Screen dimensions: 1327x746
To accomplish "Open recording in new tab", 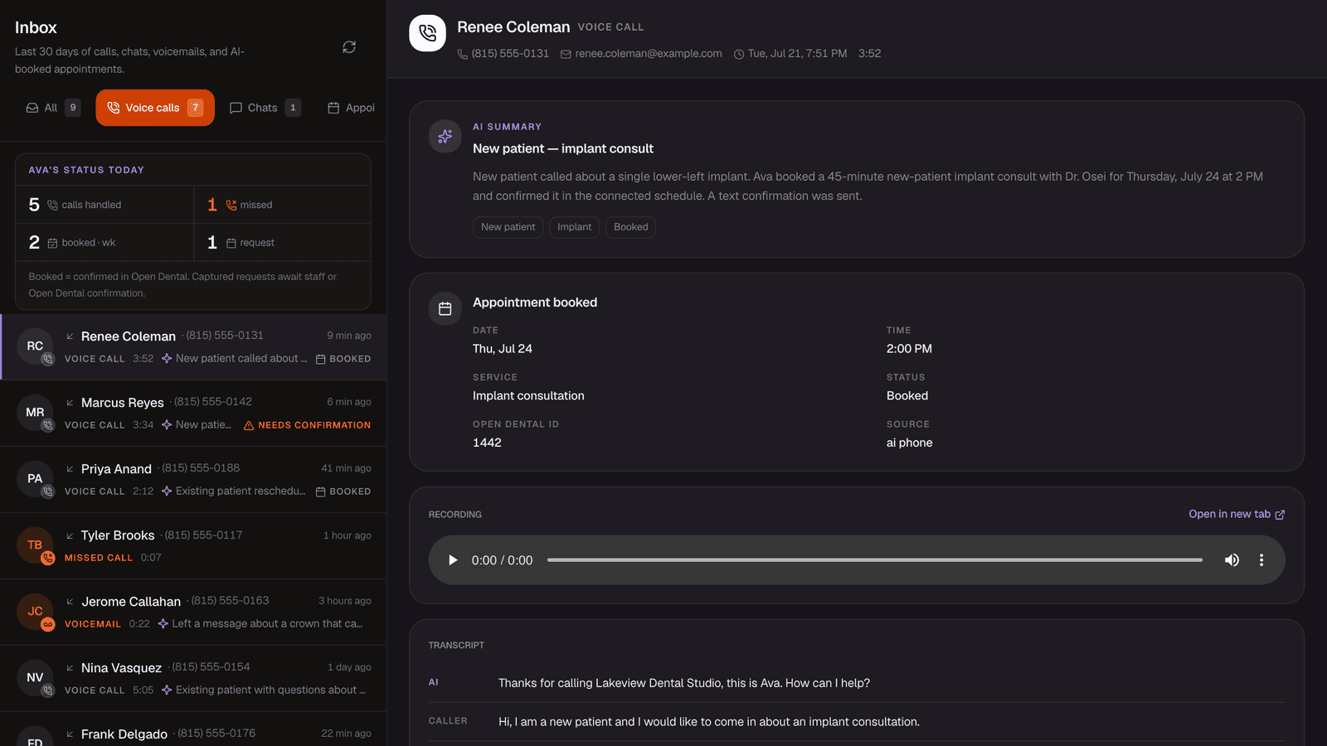I will (x=1237, y=514).
